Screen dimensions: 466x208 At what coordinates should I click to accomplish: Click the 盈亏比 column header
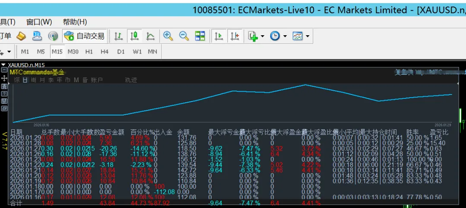tap(439, 132)
